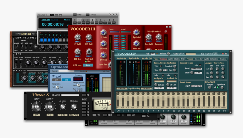The height and width of the screenshot is (138, 243).
Task: Click the VDAT timecode display 00:00:06:16
Action: 53,24
